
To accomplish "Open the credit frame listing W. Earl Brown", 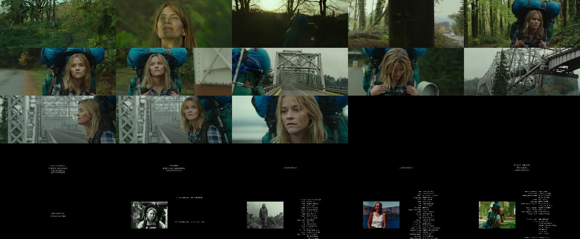I will pyautogui.click(x=522, y=167).
